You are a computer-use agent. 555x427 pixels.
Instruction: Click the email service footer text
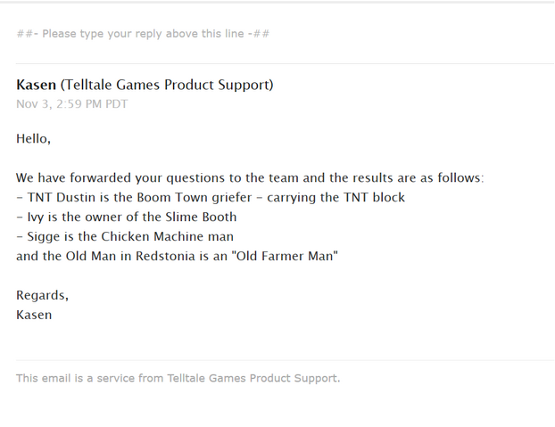(x=178, y=378)
